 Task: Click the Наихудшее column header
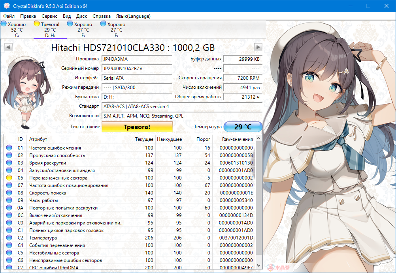(x=169, y=139)
